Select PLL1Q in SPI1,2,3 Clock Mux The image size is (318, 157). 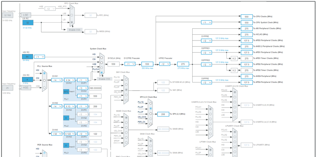150,103
